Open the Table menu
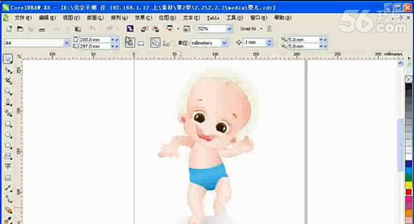The width and height of the screenshot is (414, 224). coord(213,18)
